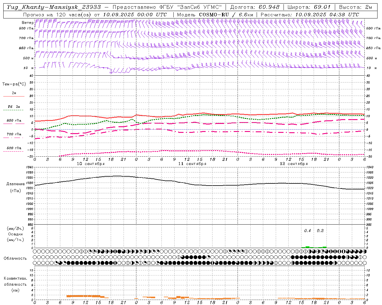Click the Рассчитано: 10.09.2025 04:38 UTC timestamp
Screen dimensions: 382x305
(x=310, y=14)
